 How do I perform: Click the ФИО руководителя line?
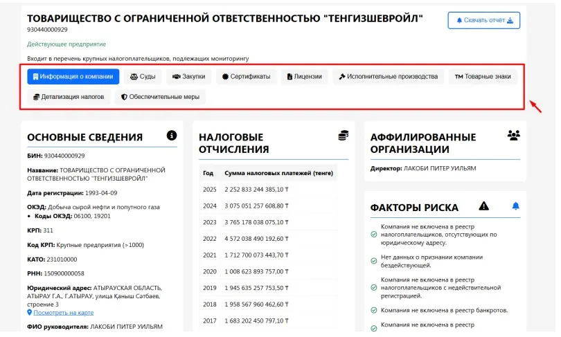(x=95, y=327)
